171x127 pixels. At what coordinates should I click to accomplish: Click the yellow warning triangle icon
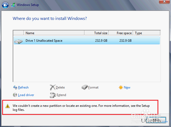pos(8,106)
